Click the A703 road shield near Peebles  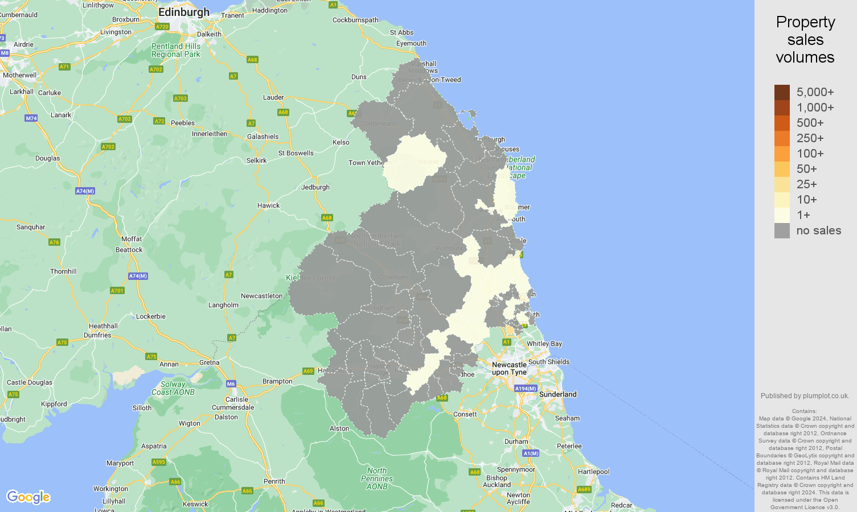point(181,98)
